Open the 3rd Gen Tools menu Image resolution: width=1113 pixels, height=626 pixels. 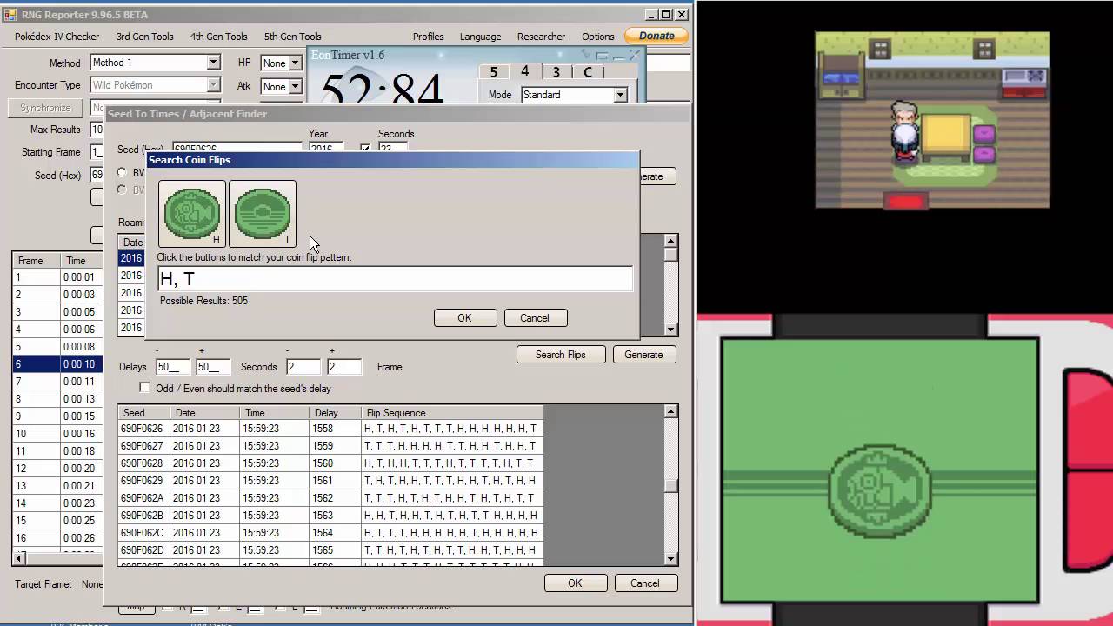145,37
